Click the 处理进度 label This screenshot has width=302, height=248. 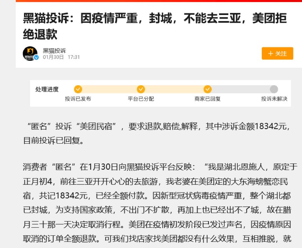coord(47,89)
